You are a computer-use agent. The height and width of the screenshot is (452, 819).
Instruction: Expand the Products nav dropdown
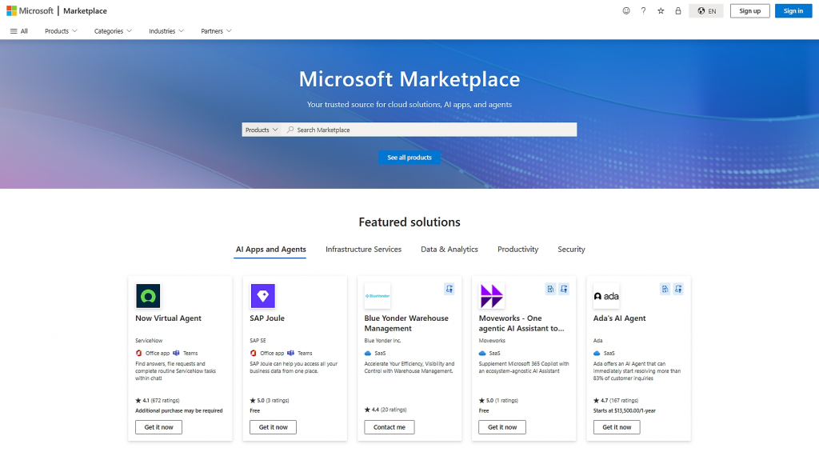61,31
